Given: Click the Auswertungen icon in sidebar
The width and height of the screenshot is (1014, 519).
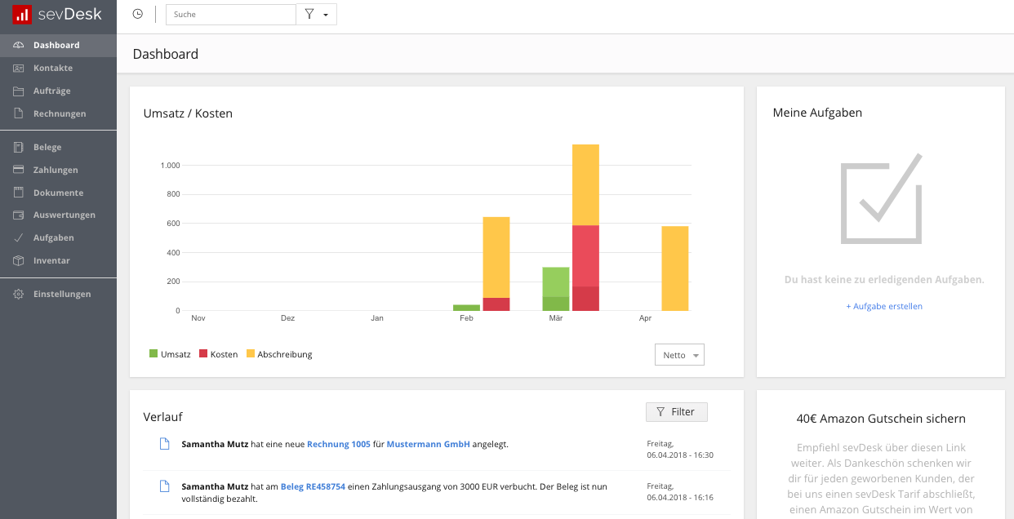Looking at the screenshot, I should (x=19, y=215).
